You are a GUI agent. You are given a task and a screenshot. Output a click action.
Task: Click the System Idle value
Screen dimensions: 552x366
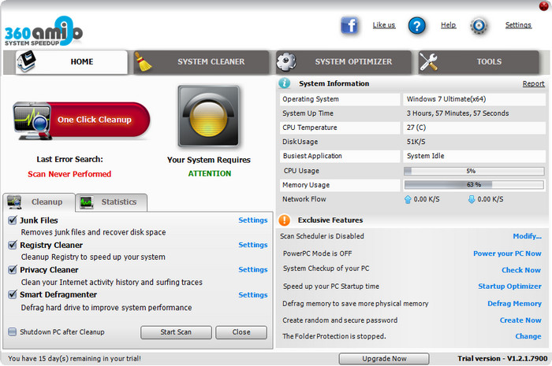[425, 156]
